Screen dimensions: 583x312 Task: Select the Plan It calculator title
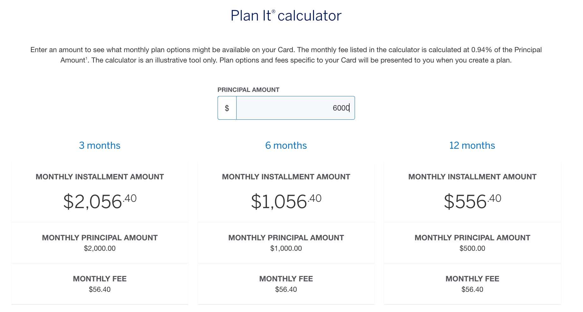(x=285, y=15)
